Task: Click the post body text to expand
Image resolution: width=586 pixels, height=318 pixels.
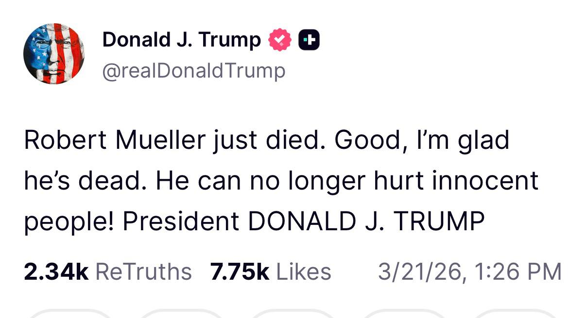Action: (281, 180)
